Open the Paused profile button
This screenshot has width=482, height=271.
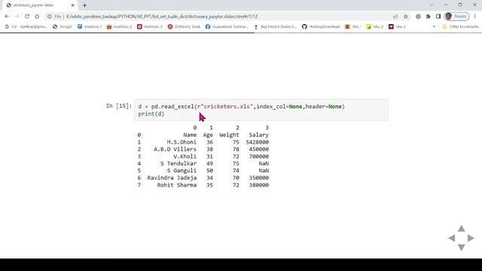(457, 17)
